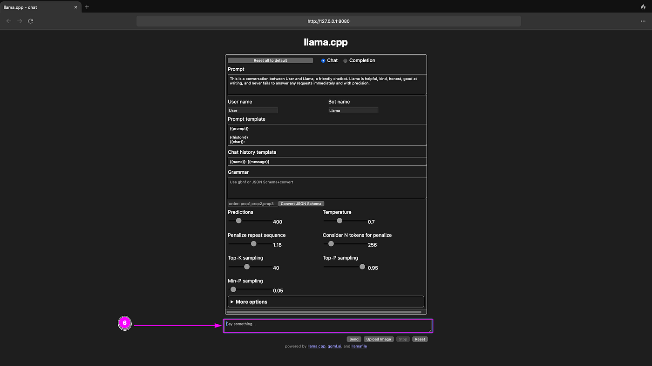Click the Reset all to default button

coord(270,60)
